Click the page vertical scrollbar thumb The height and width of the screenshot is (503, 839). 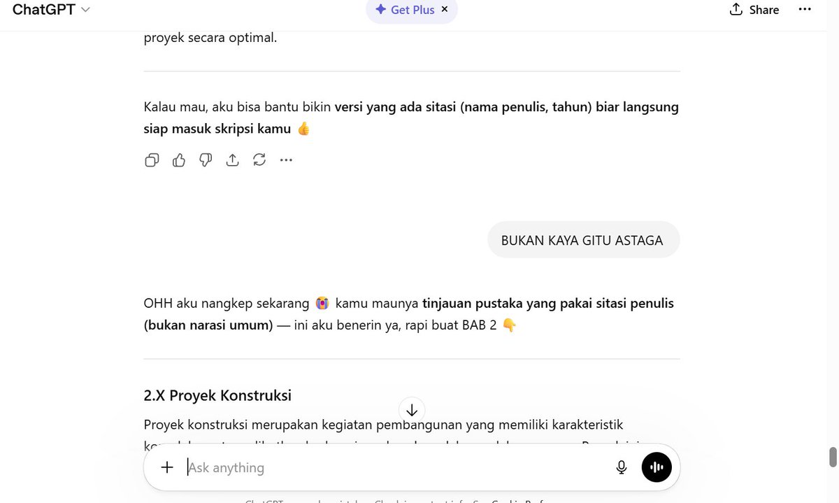point(833,456)
